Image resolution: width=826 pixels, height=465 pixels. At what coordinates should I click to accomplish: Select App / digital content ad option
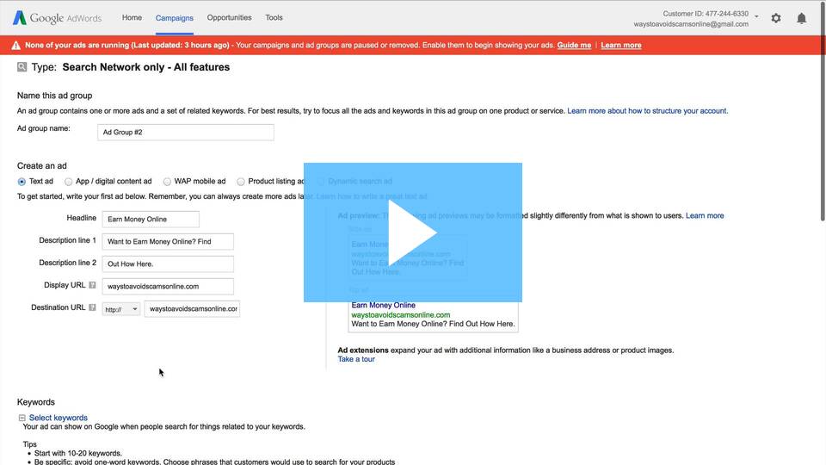click(x=69, y=182)
